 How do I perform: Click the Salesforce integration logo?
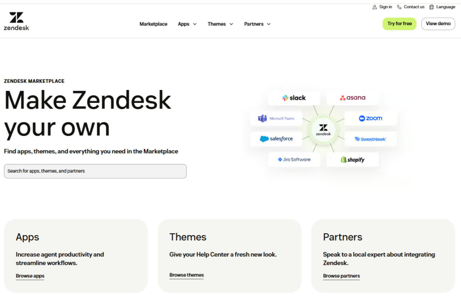click(276, 139)
